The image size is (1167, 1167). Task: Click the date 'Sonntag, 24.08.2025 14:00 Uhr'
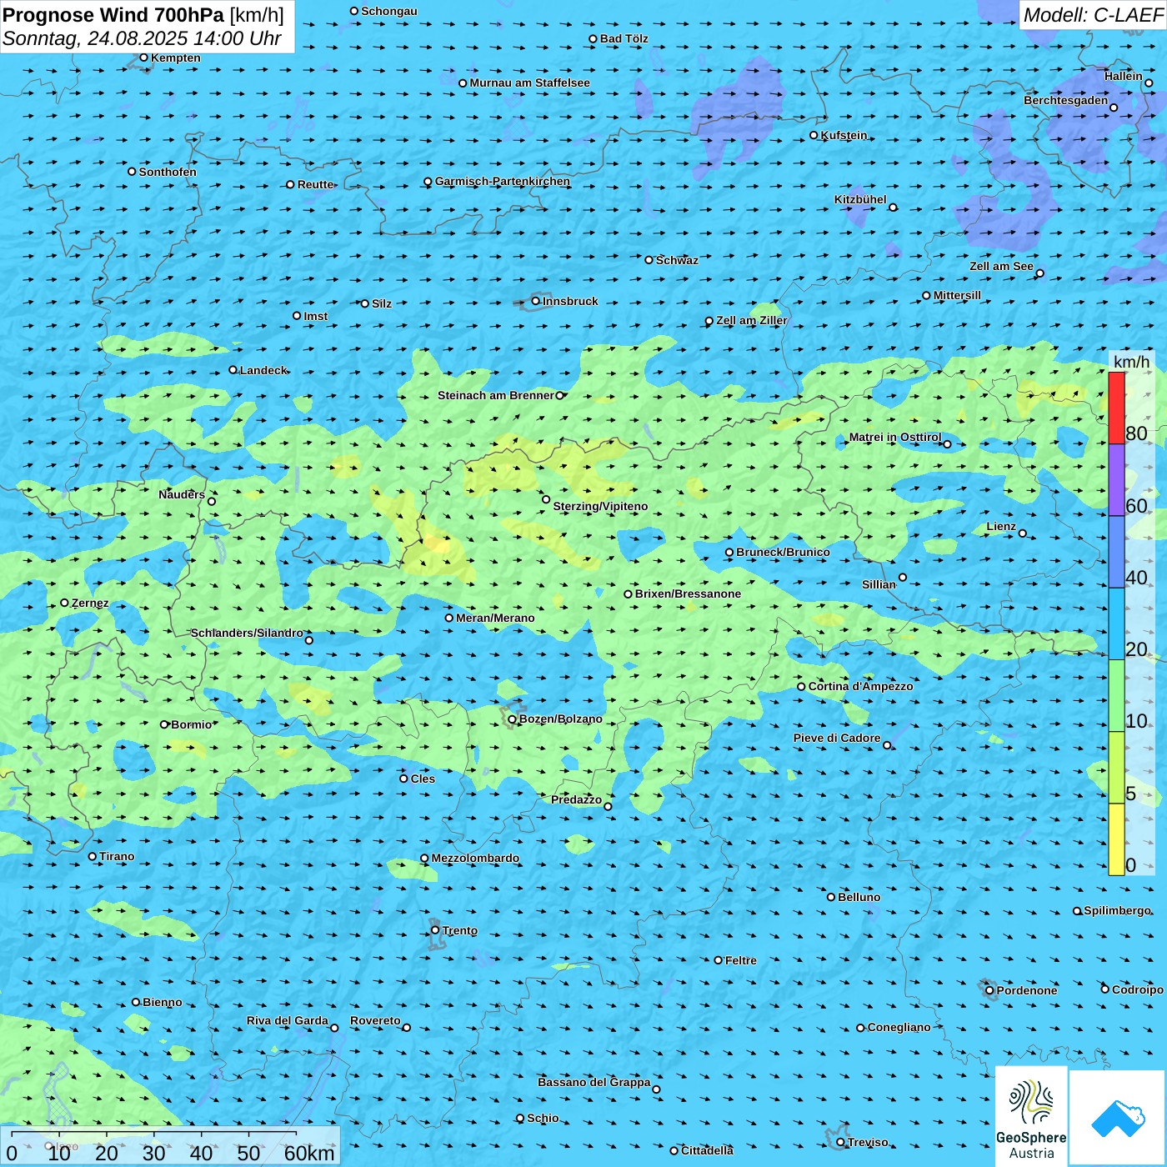pyautogui.click(x=142, y=38)
